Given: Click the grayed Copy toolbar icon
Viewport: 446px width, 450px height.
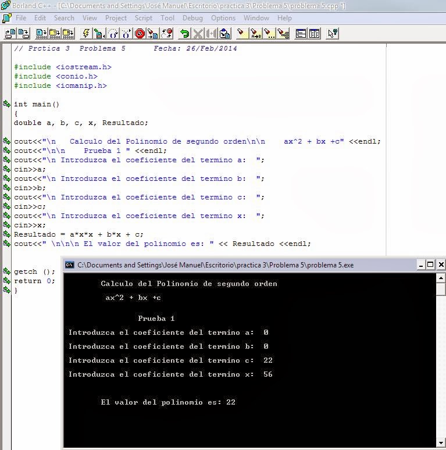Looking at the screenshot, I should pyautogui.click(x=211, y=34).
